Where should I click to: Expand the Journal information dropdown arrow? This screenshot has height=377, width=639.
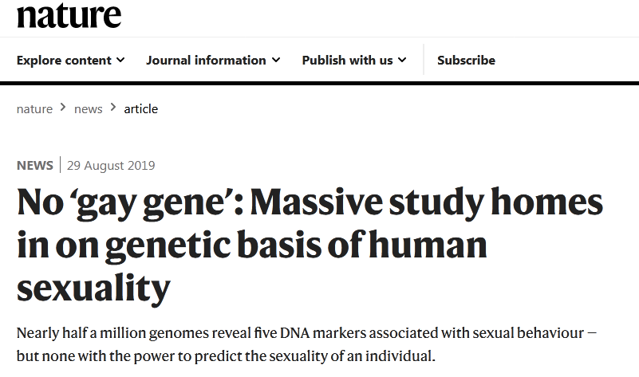point(276,60)
